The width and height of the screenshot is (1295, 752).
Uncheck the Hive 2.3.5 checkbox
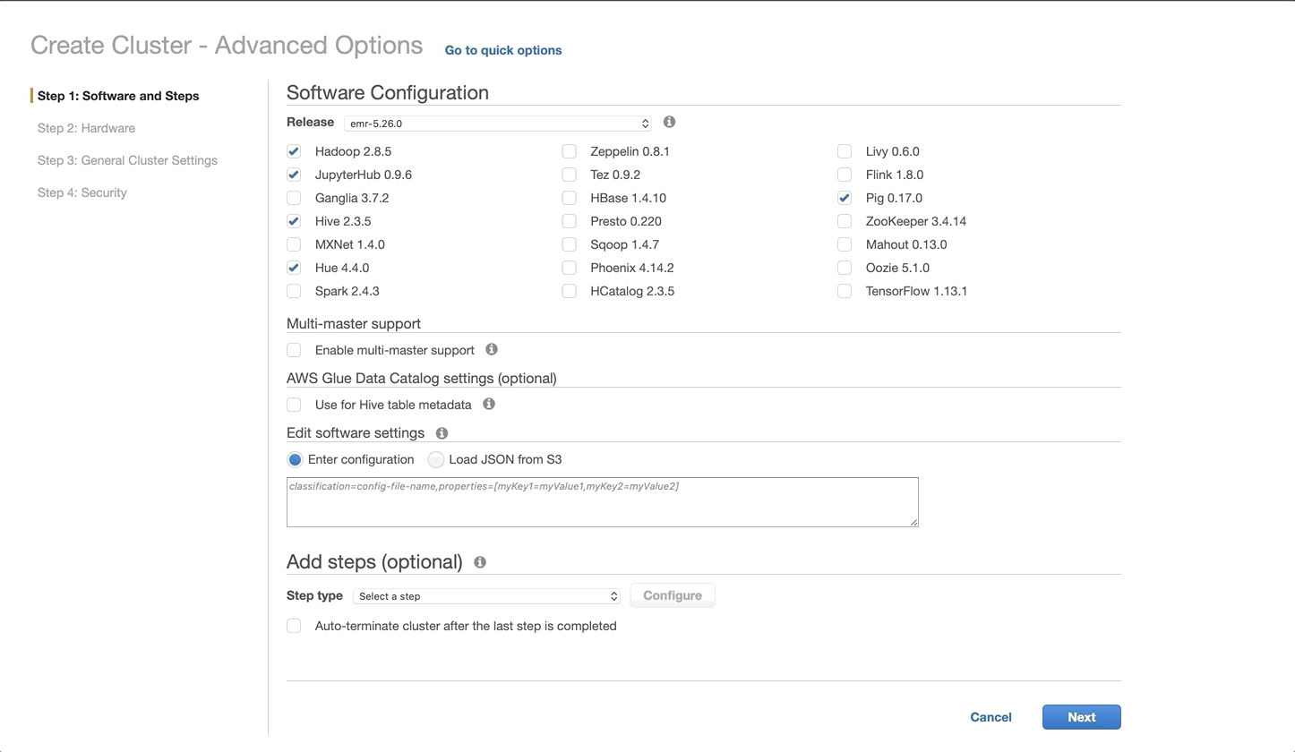coord(294,221)
